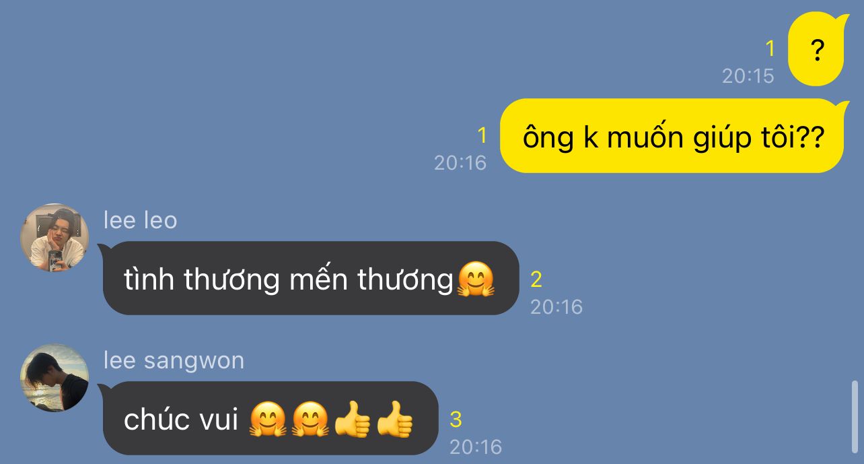Tap the 20:15 timestamp next to '?'
864x464 pixels.
(x=748, y=75)
